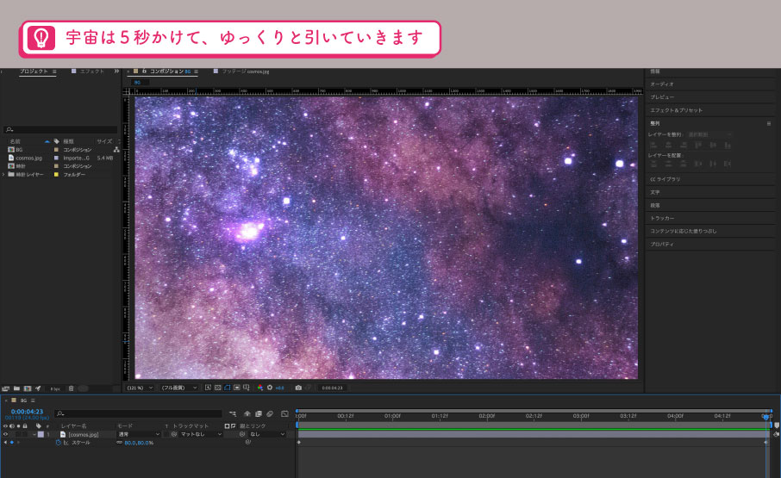Open the resolution dropdown showing フル画質
Screen dimensions: 781x478
click(x=178, y=388)
